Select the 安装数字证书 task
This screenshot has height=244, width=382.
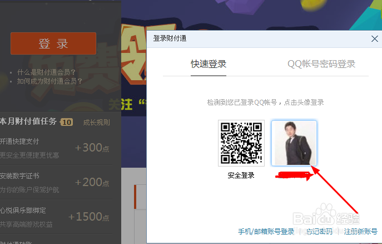tap(19, 176)
